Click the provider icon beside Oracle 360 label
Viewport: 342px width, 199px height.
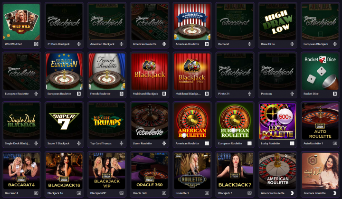pos(164,193)
